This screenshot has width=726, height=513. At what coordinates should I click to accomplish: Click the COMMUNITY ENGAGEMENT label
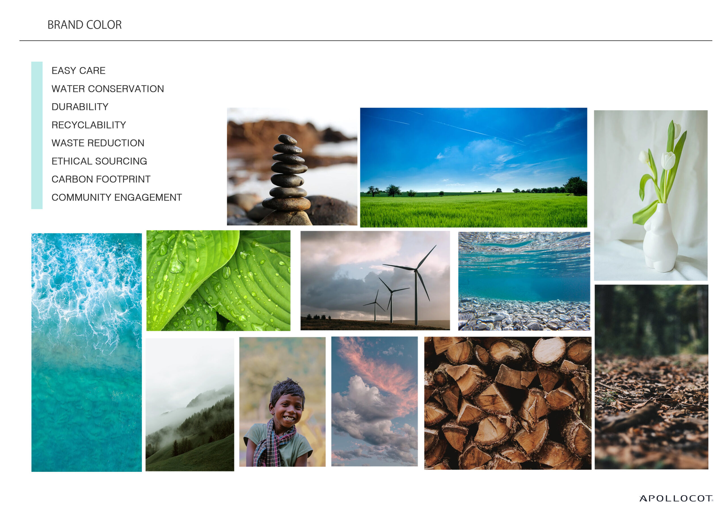pyautogui.click(x=117, y=197)
